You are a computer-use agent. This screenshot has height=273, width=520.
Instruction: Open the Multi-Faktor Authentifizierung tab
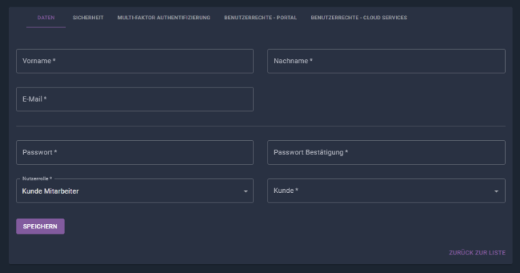(164, 18)
